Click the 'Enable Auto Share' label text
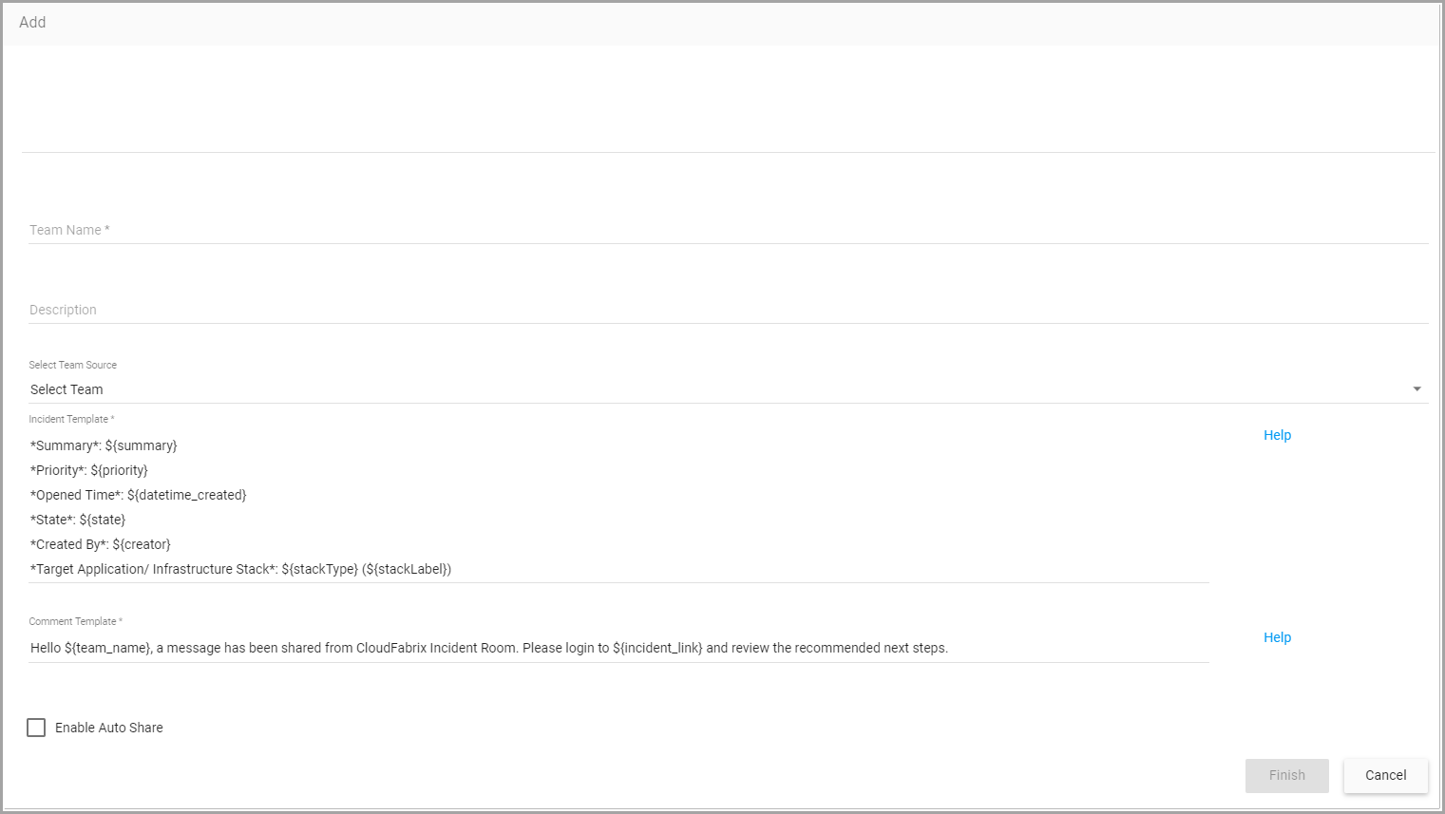The width and height of the screenshot is (1445, 814). (109, 728)
